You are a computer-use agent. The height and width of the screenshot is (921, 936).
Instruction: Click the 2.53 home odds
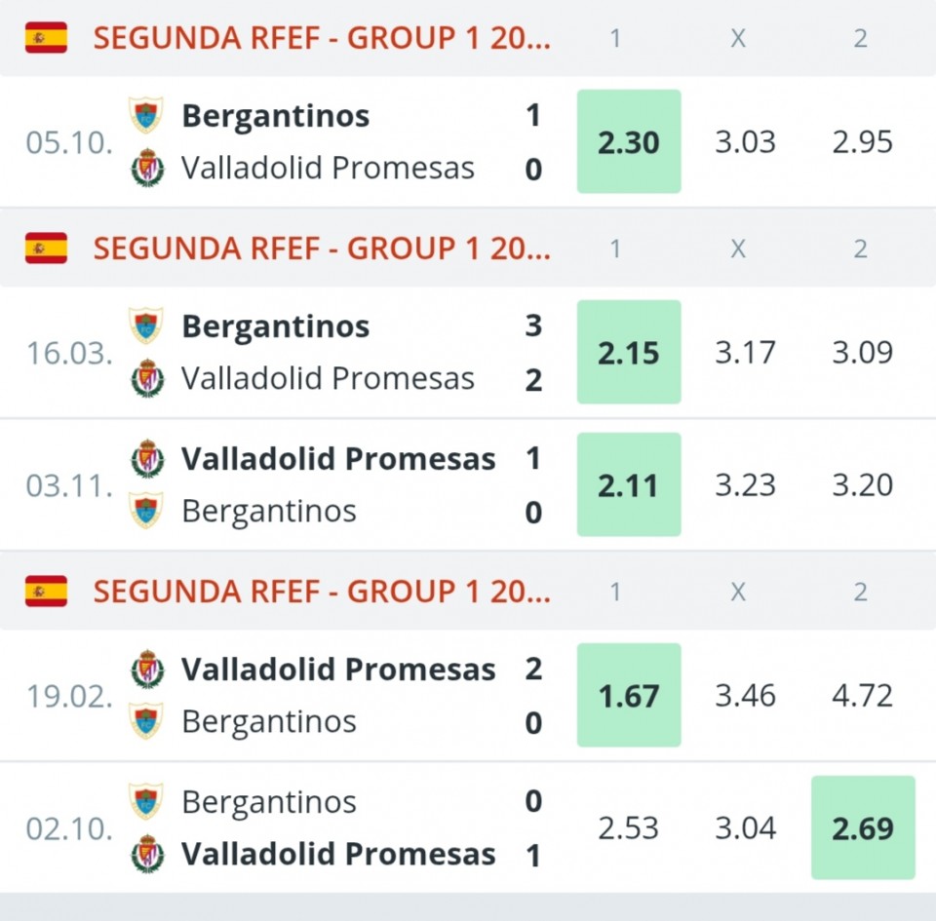tap(629, 828)
